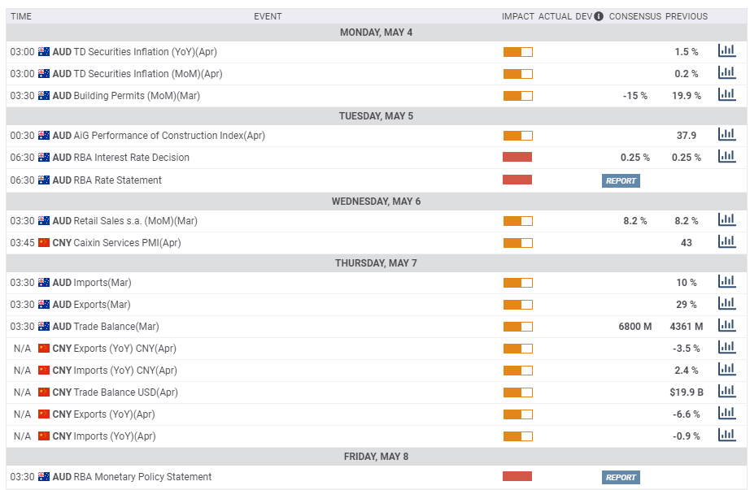
Task: Open chart icon for AUD Trade Balance(Mar)
Action: pyautogui.click(x=726, y=326)
